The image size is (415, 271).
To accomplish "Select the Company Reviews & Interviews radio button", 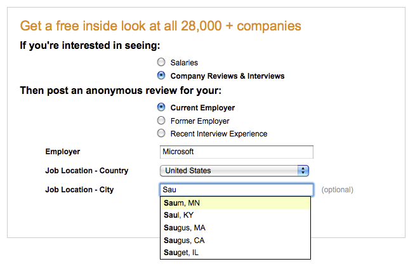I will [x=161, y=76].
